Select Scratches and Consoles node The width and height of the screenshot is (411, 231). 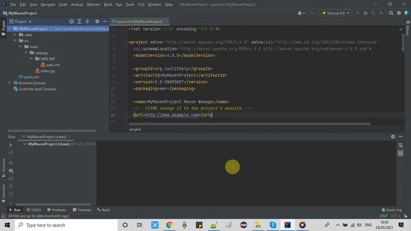[35, 89]
